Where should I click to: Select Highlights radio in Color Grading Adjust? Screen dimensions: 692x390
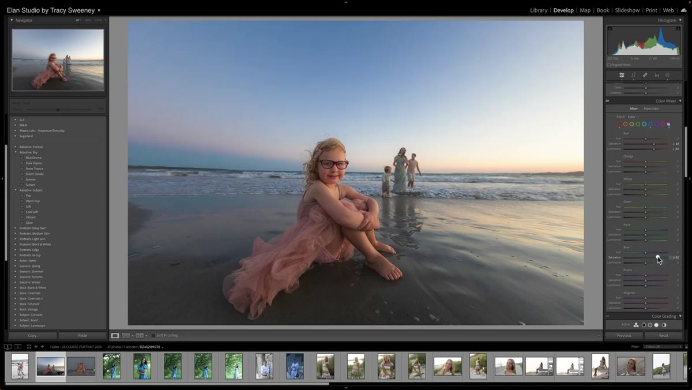click(656, 325)
